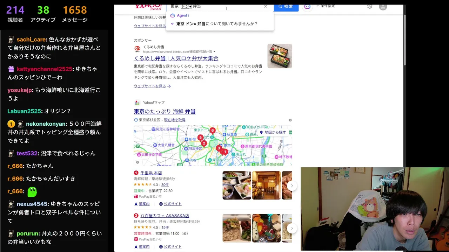Screen dimensions: 449x252
Task: Click the info icon on the map's lower-left corner
Action: [138, 162]
